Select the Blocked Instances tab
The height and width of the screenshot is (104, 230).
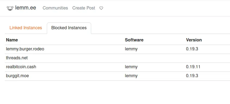pyautogui.click(x=69, y=28)
